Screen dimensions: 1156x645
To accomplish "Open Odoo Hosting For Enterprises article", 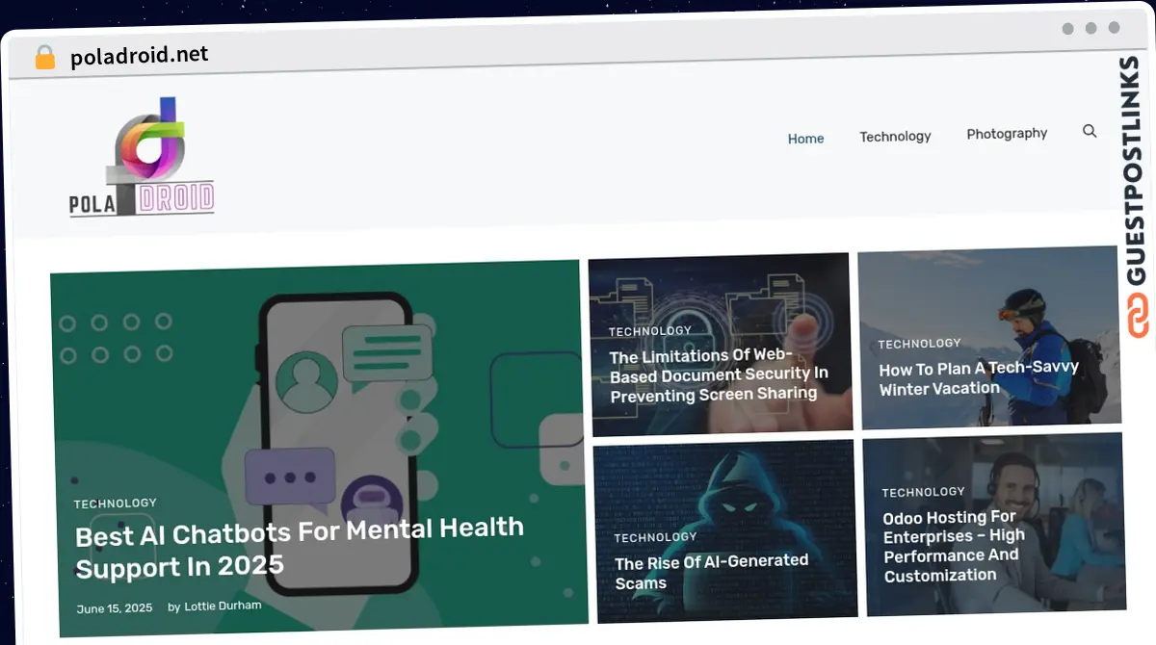I will (x=954, y=546).
